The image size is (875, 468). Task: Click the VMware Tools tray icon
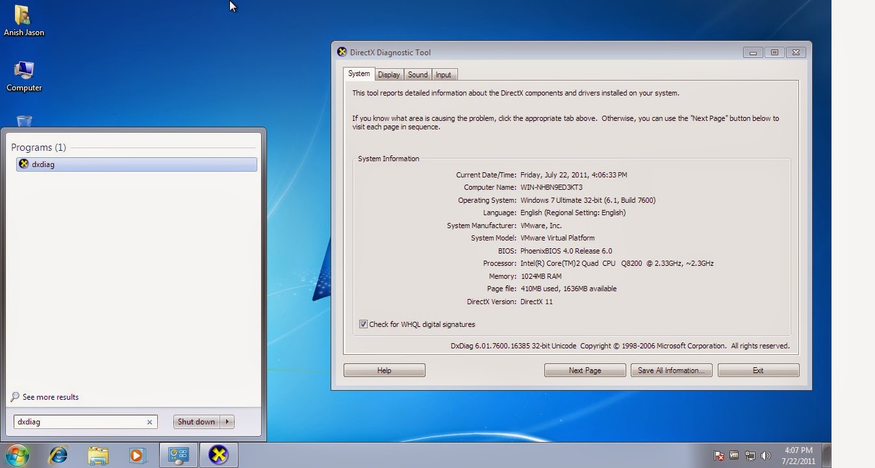[x=735, y=456]
